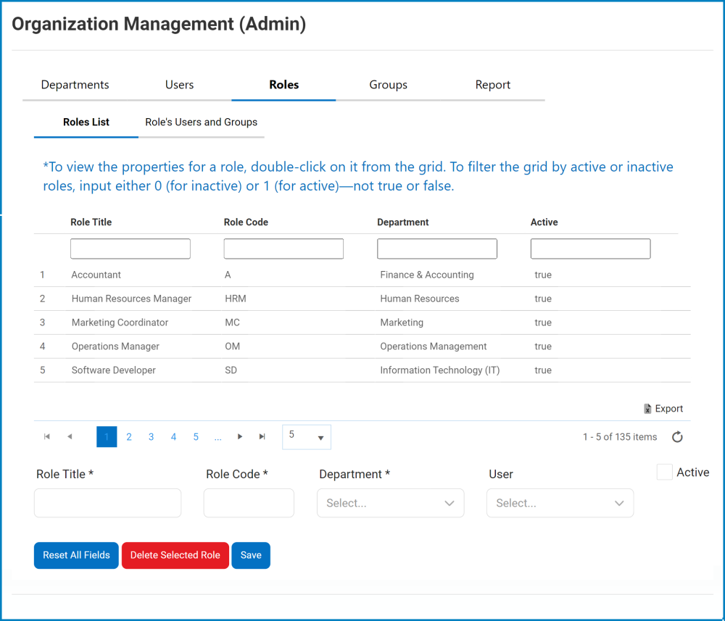Switch to the Groups tab
Viewport: 725px width, 621px height.
click(388, 85)
